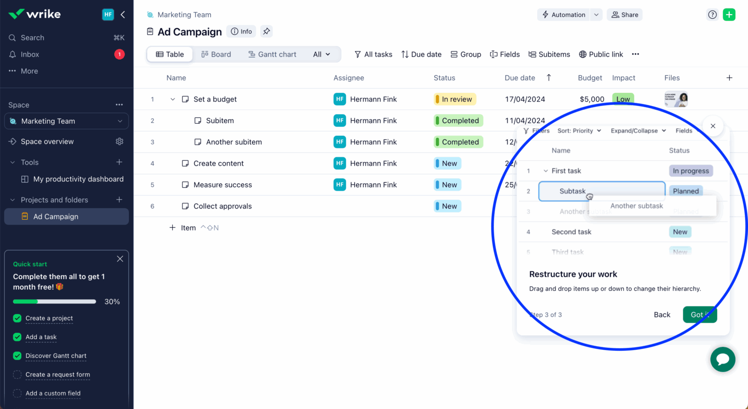Open the Subitems option
748x409 pixels.
coord(549,55)
